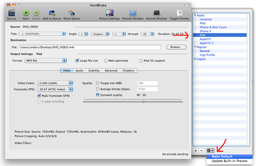Viewport: 259px width, 166px height.
Task: Select the iPhone 4 preset
Action: coord(205,31)
